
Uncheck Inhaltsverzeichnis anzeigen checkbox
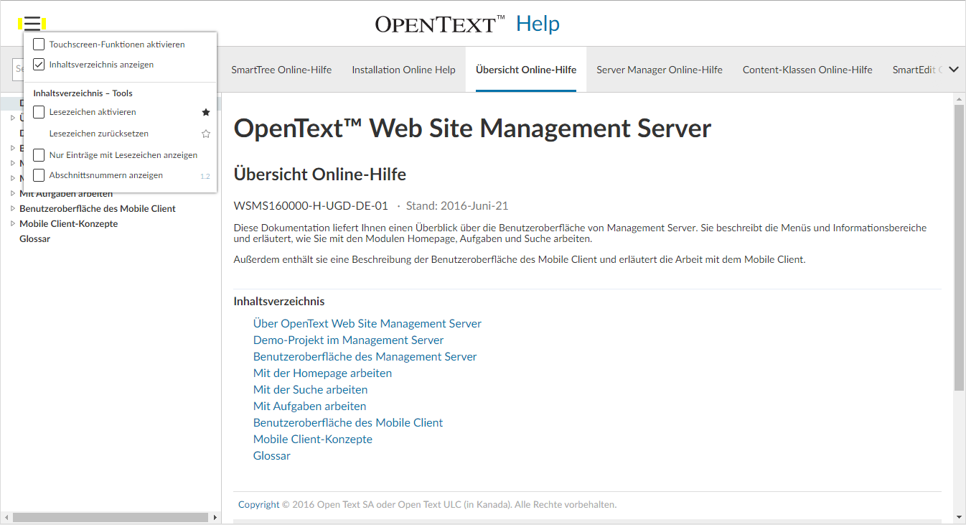39,65
